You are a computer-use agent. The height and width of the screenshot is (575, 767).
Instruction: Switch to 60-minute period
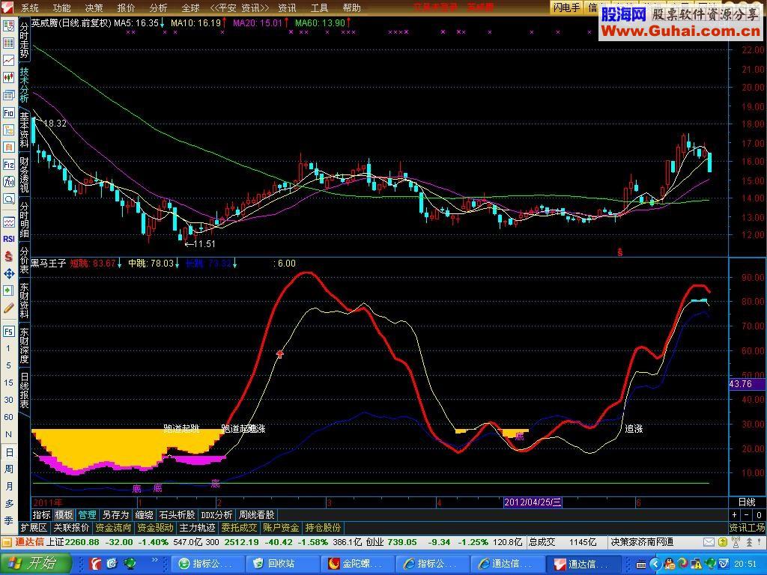(8, 417)
